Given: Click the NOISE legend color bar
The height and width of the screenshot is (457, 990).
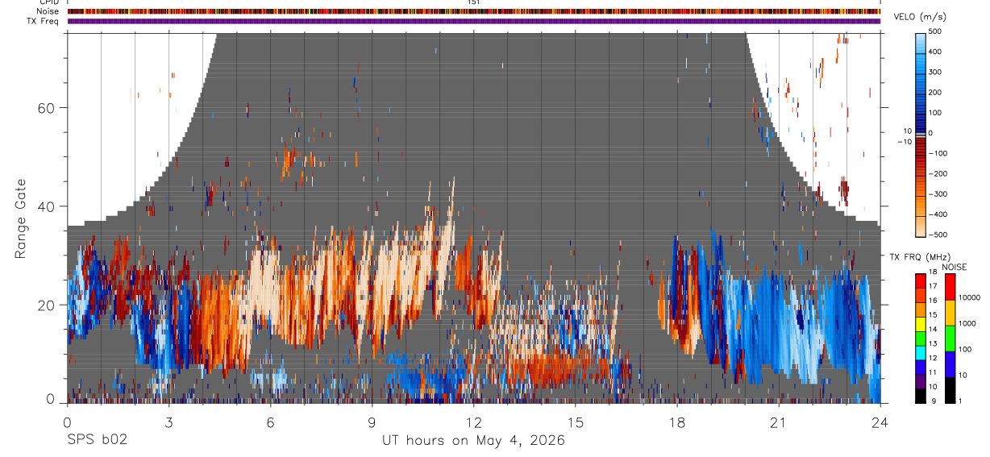Looking at the screenshot, I should click(x=950, y=338).
